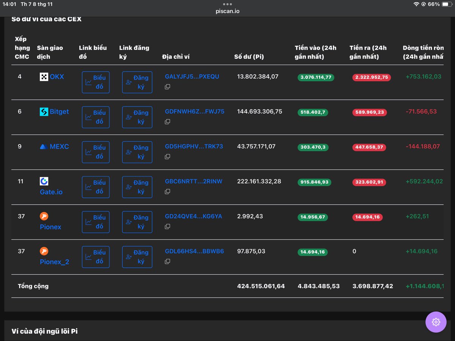Open the Gate.io Biểu đồ chart button

[x=96, y=187]
